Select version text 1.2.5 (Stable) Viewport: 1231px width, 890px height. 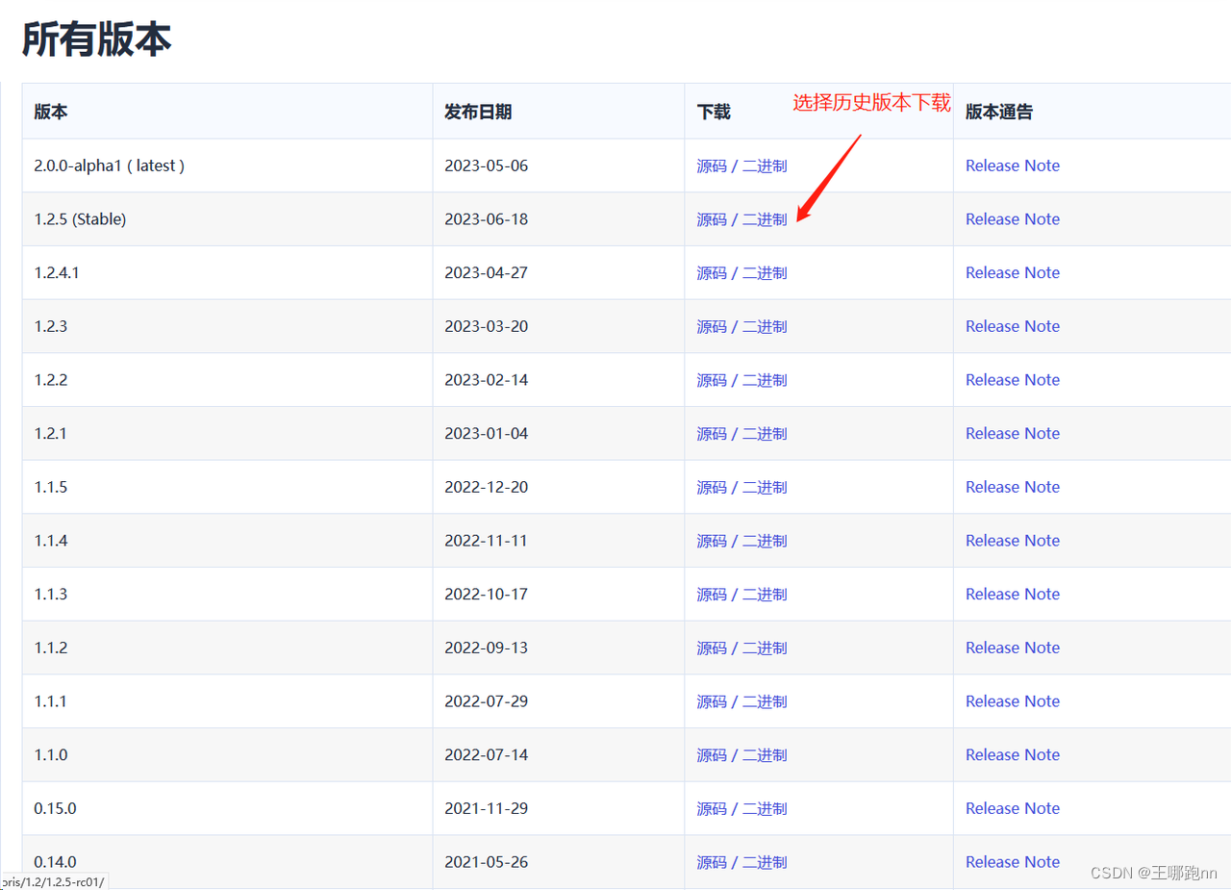tap(80, 219)
